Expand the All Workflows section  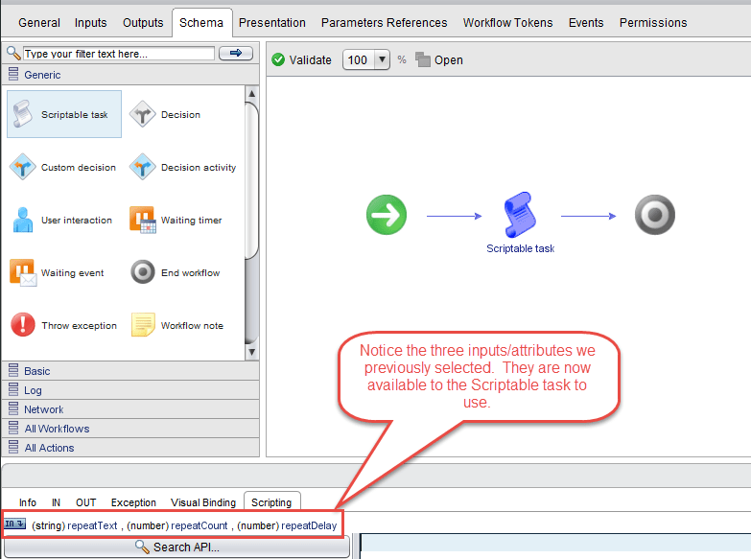56,429
